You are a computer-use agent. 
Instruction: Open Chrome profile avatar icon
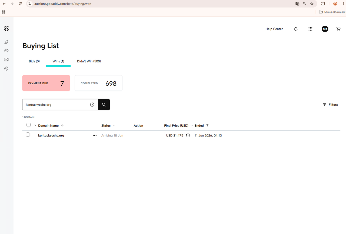(335, 4)
